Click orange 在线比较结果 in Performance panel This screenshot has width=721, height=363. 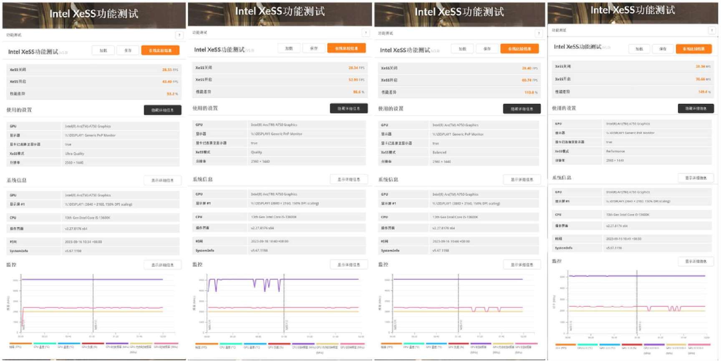coord(694,49)
